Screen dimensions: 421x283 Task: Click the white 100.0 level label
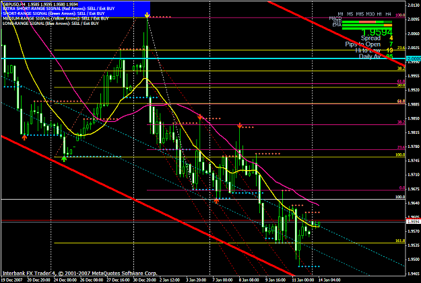pyautogui.click(x=400, y=197)
